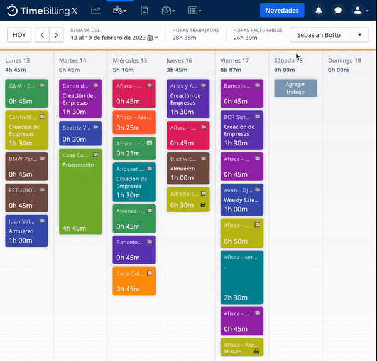This screenshot has height=361, width=377.
Task: Click small icon on Calvin Kl... card
Action: coord(42,117)
